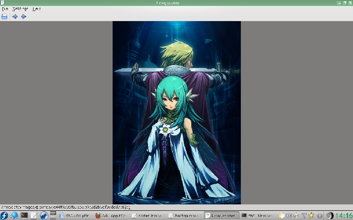Click the grey info notification tray icon
The width and height of the screenshot is (353, 220).
tap(319, 215)
